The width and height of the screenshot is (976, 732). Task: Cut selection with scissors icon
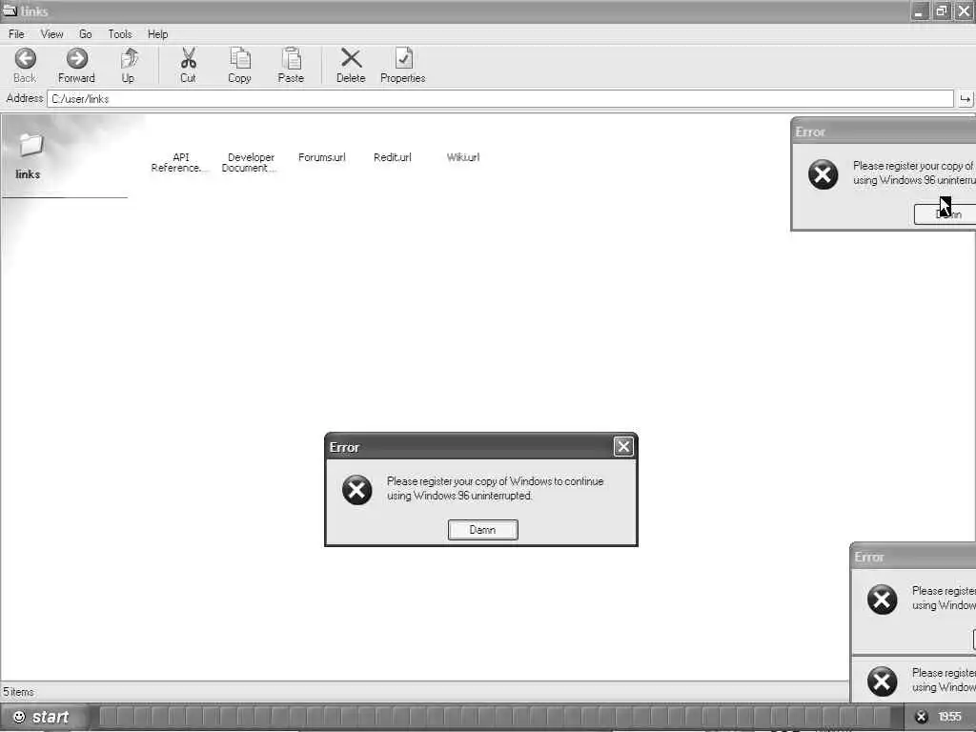click(x=188, y=58)
